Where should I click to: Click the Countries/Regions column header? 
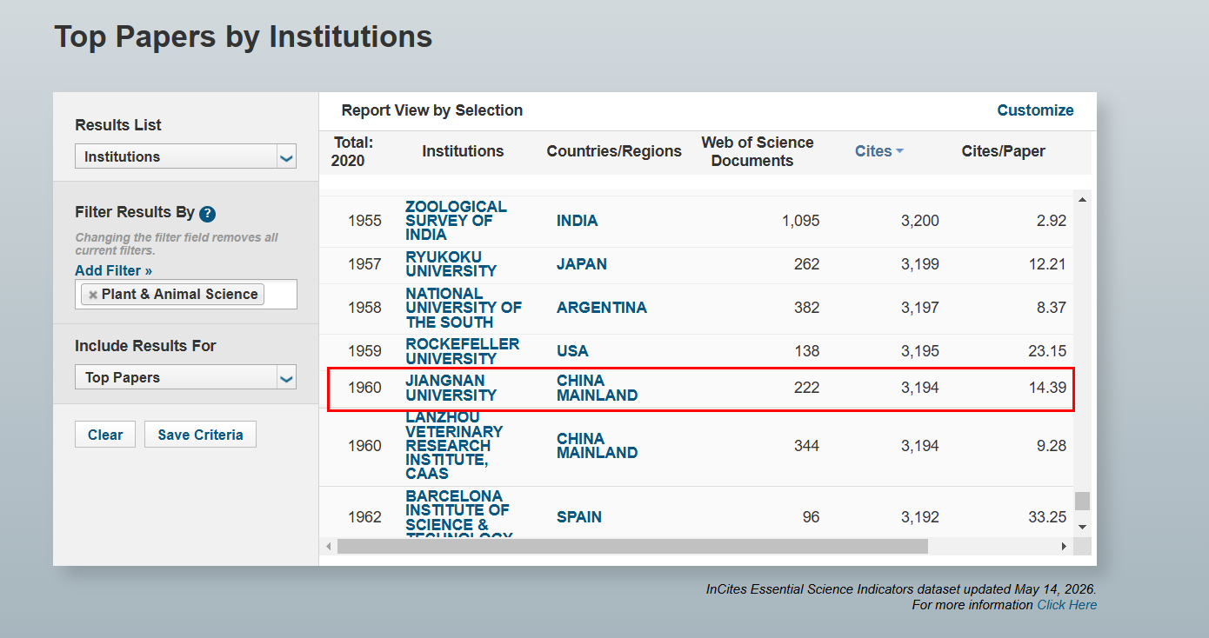point(614,151)
